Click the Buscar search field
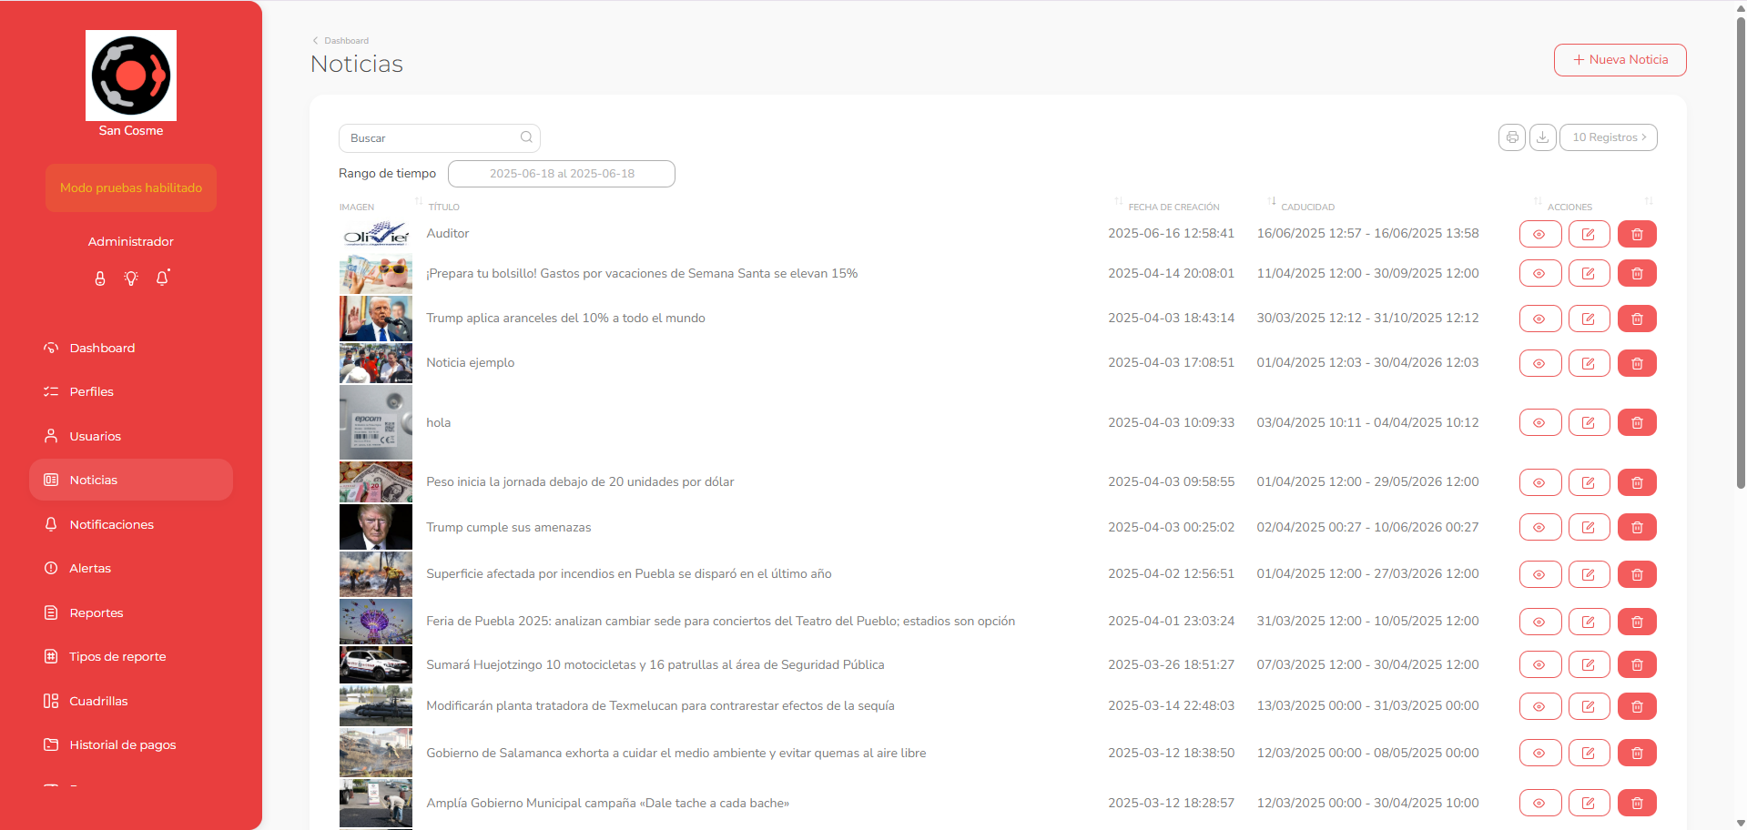This screenshot has height=830, width=1747. click(439, 137)
